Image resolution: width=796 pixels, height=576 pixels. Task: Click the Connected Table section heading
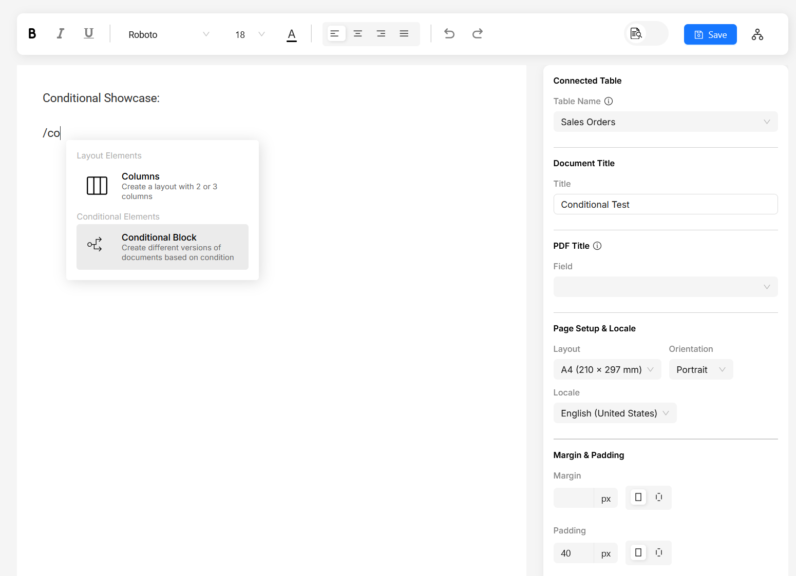coord(587,81)
